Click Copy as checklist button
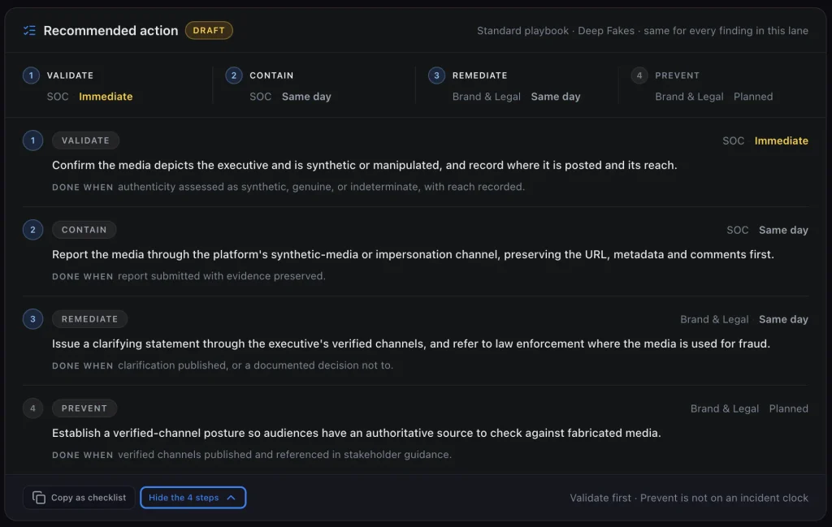This screenshot has width=832, height=527. click(x=79, y=497)
